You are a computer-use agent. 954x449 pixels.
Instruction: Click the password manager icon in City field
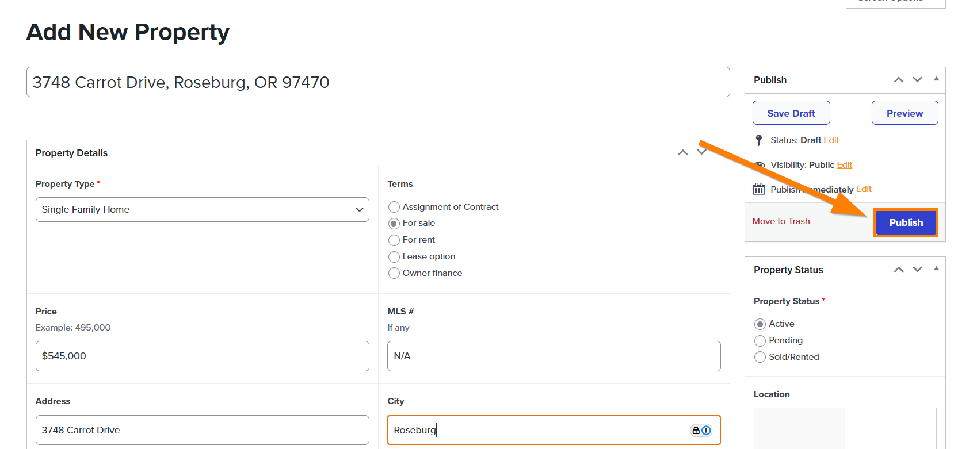click(x=701, y=430)
